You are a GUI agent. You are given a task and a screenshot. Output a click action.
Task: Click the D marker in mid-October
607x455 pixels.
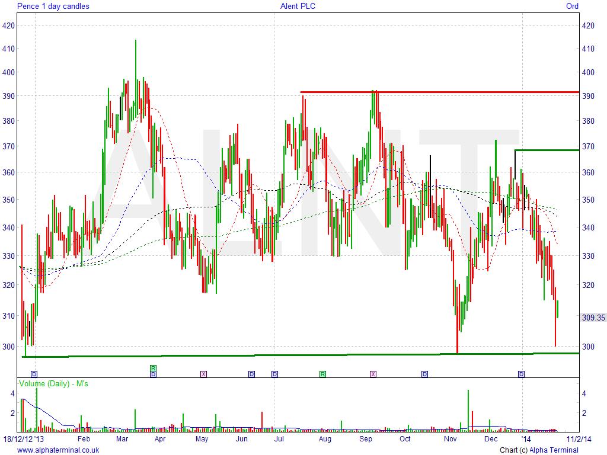point(424,374)
